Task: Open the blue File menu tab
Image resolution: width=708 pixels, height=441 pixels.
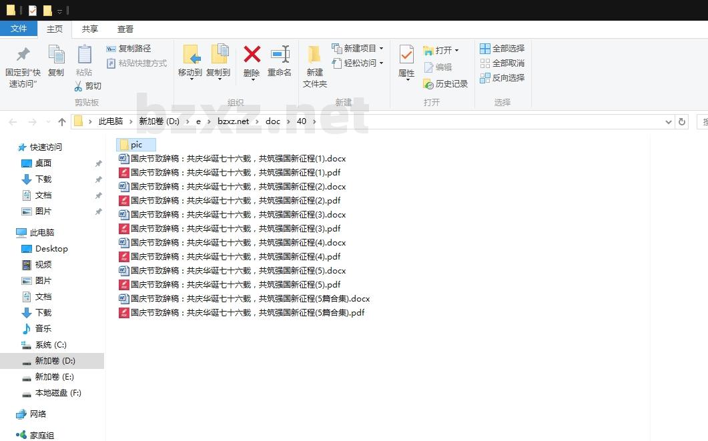Action: [x=19, y=29]
